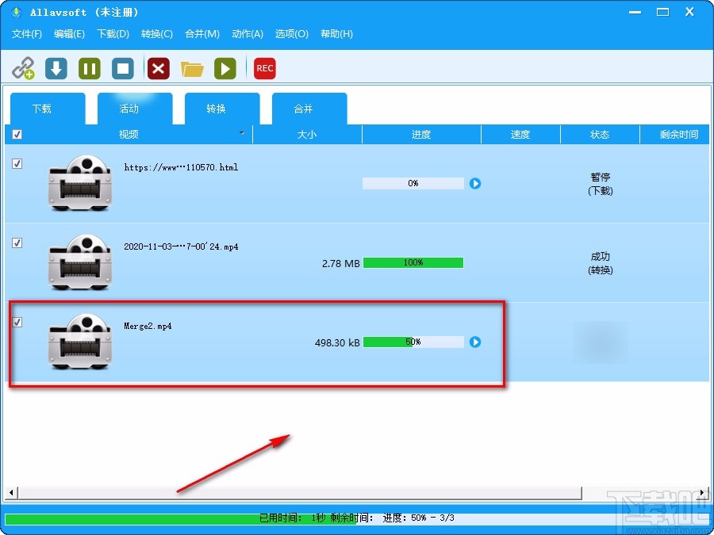714x535 pixels.
Task: Open the 视频 column dropdown arrow
Action: (241, 134)
